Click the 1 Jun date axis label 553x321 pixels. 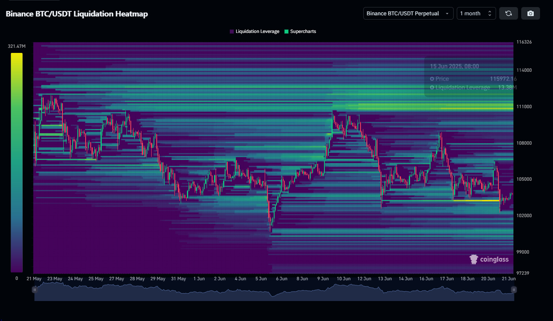199,279
